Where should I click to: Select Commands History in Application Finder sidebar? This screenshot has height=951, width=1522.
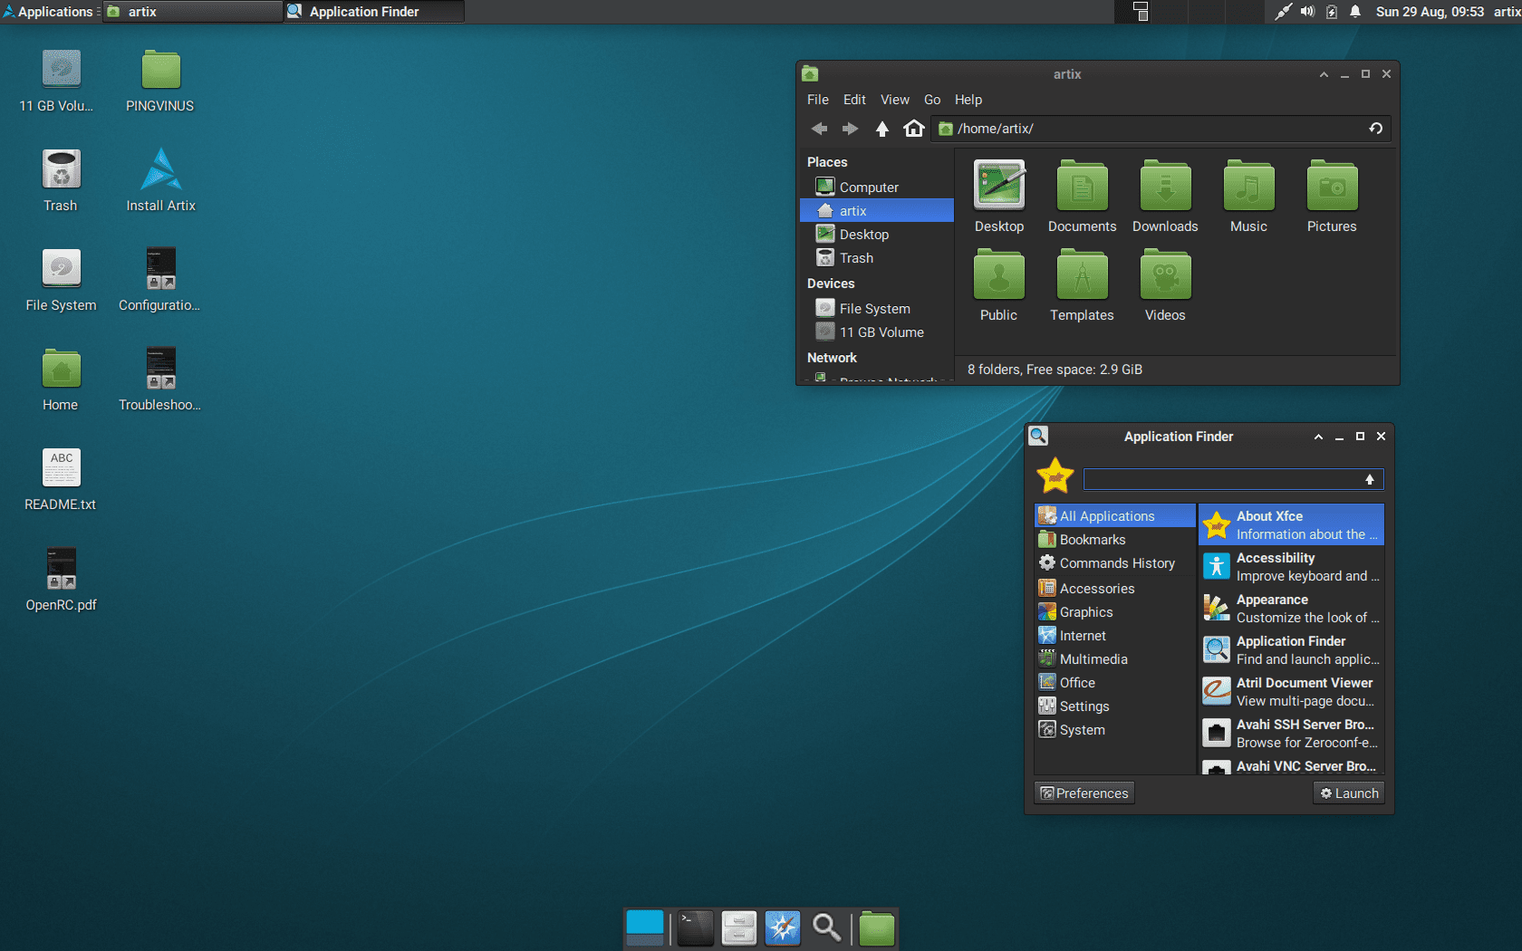1114,562
